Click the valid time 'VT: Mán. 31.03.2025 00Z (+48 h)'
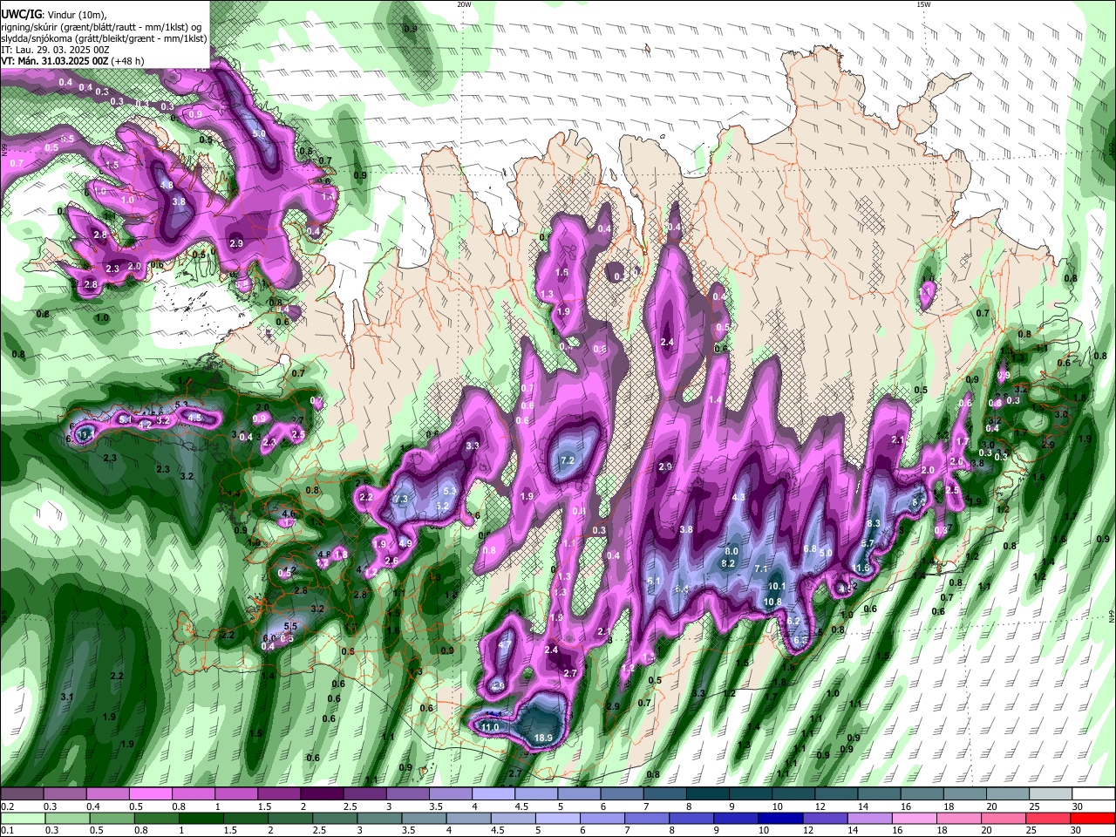 (x=72, y=61)
